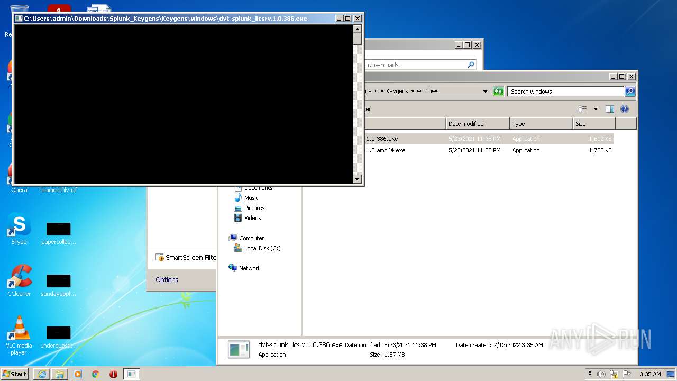The image size is (677, 381).
Task: Click windows breadcrumb in address bar
Action: click(x=427, y=91)
